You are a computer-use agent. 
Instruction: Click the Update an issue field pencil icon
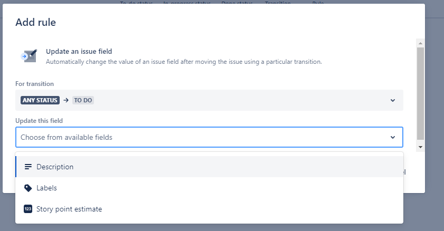(29, 56)
